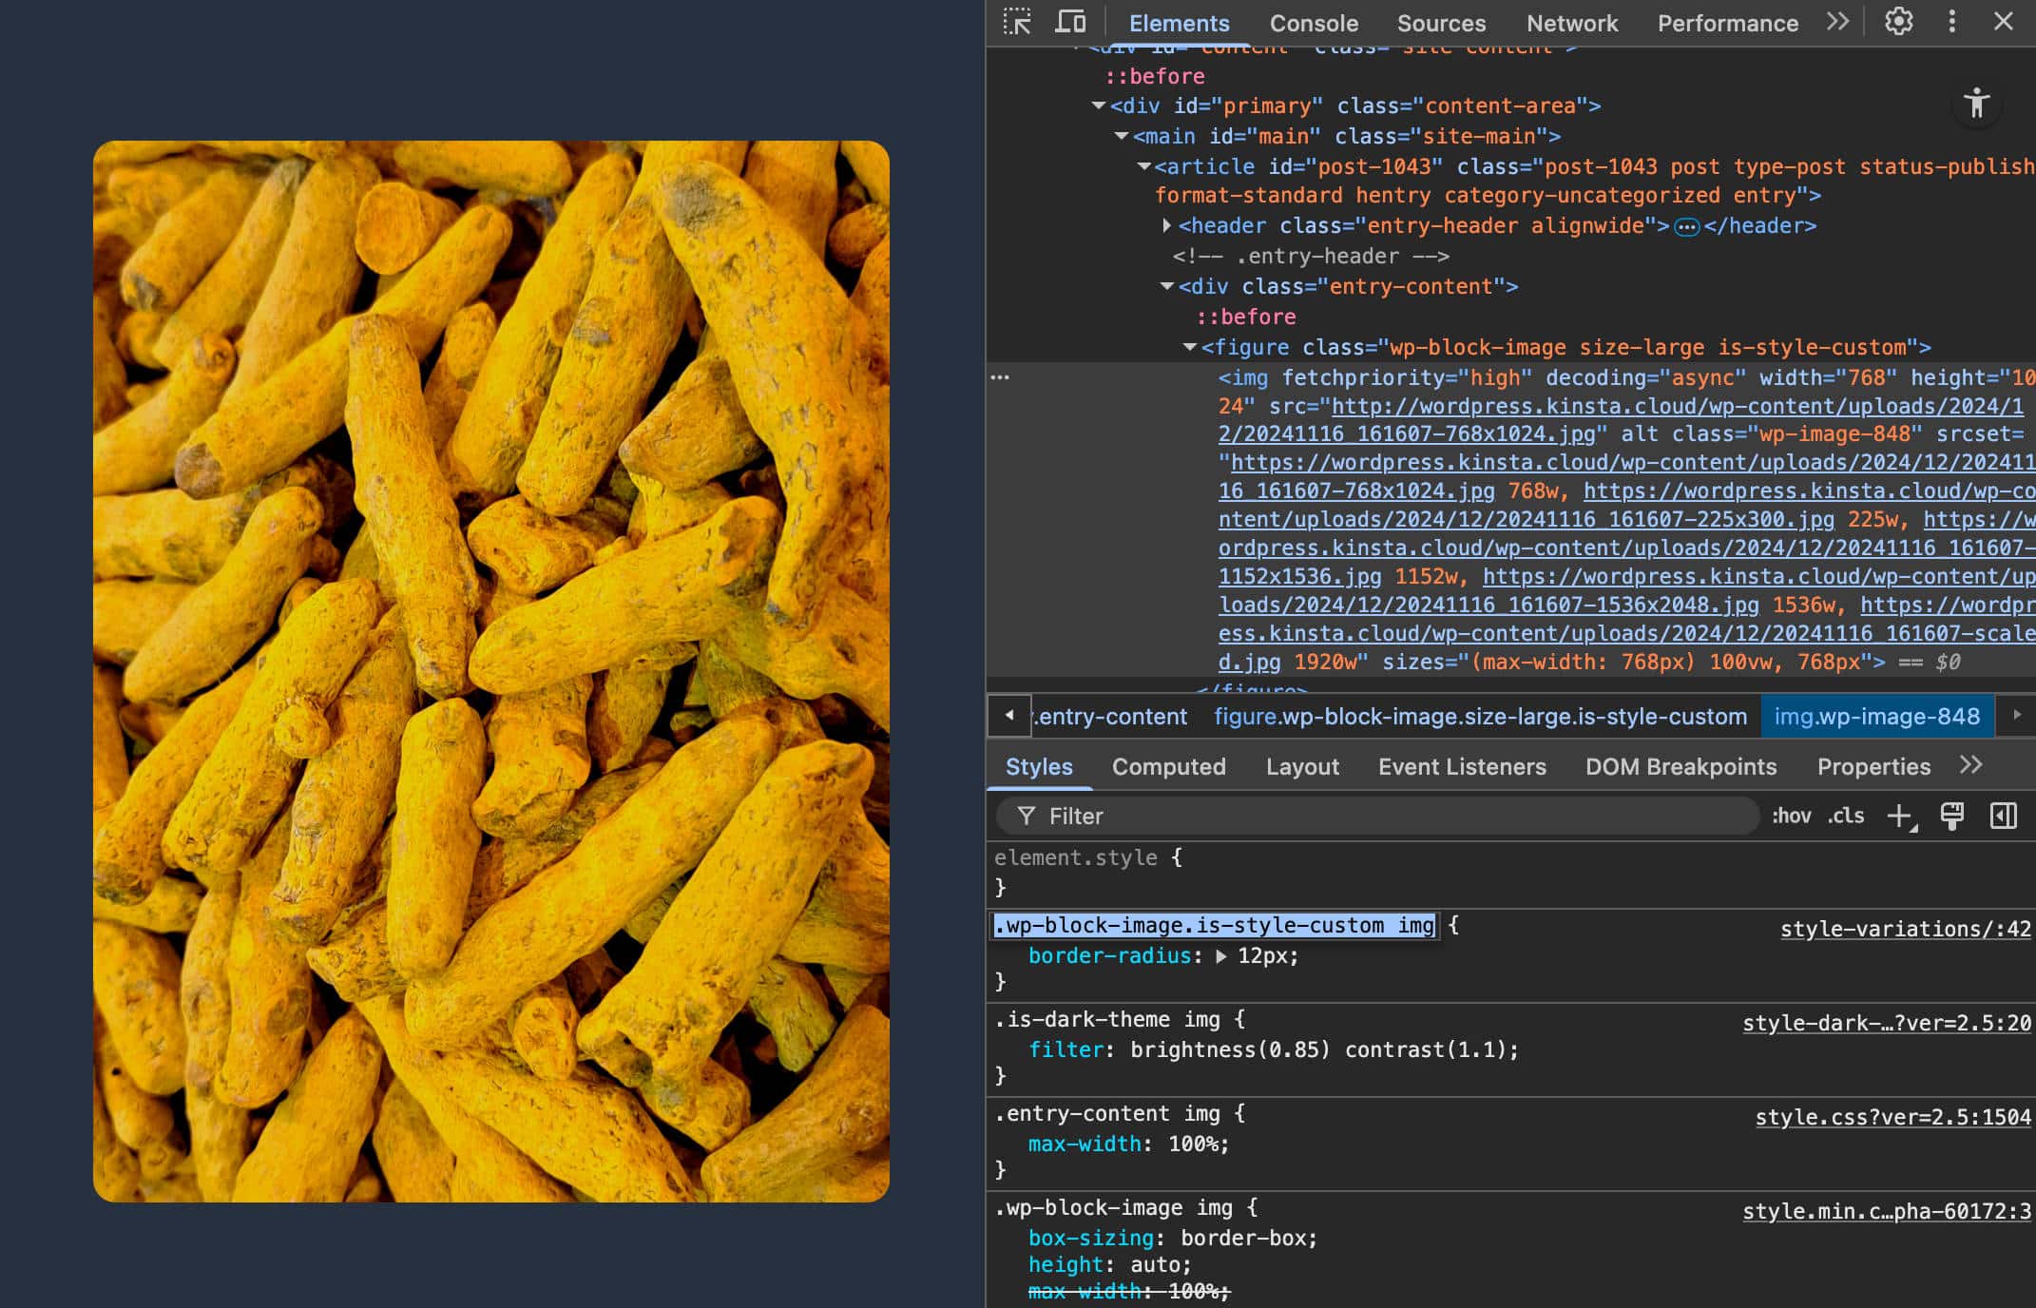
Task: Switch to the Console tab
Action: click(x=1314, y=23)
